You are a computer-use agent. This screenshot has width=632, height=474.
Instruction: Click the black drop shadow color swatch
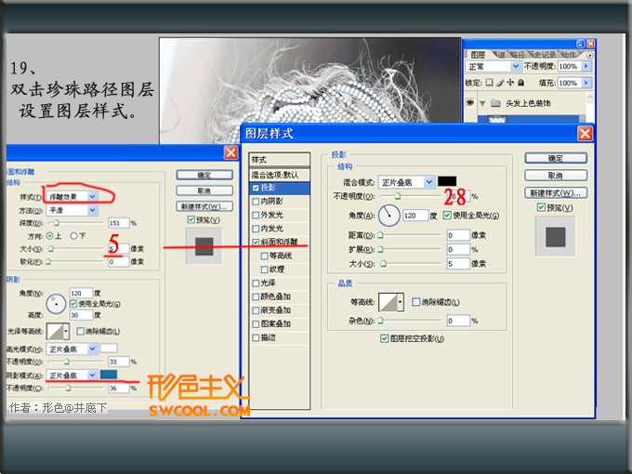pos(447,181)
